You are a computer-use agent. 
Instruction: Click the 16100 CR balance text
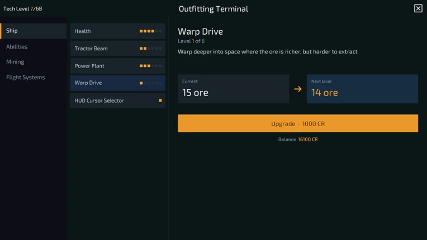308,140
